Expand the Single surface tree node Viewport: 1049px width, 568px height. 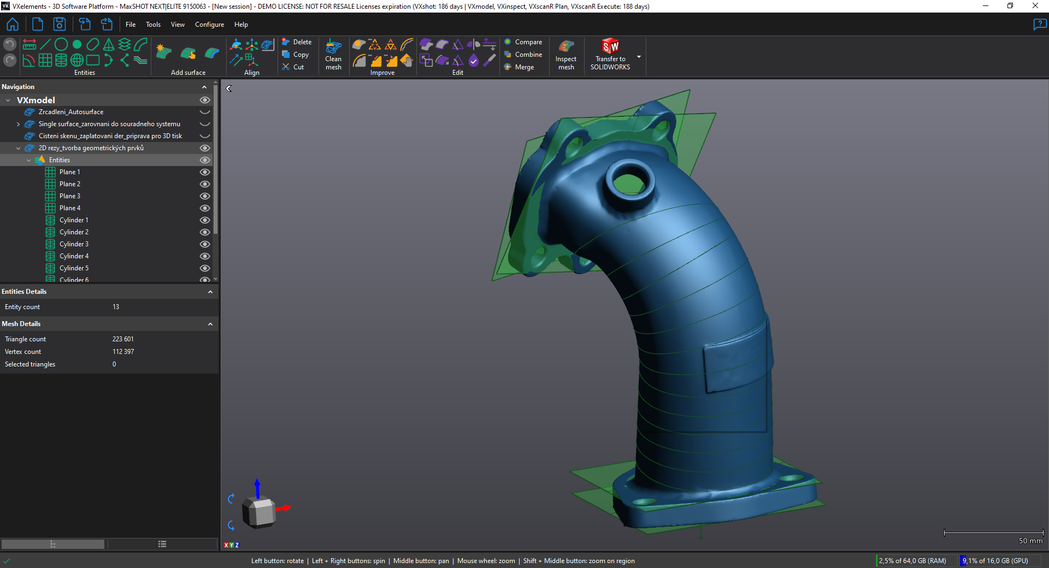point(18,124)
